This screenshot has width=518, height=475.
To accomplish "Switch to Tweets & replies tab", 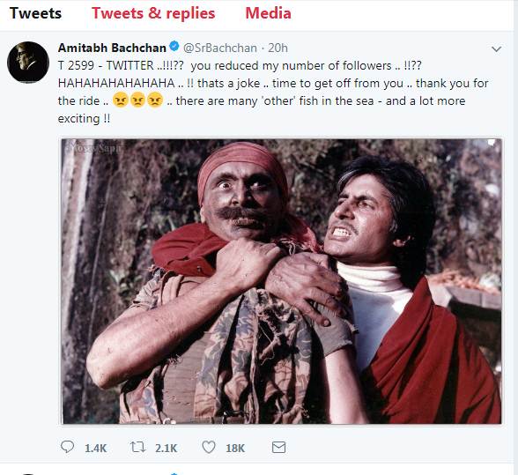I will pos(153,13).
